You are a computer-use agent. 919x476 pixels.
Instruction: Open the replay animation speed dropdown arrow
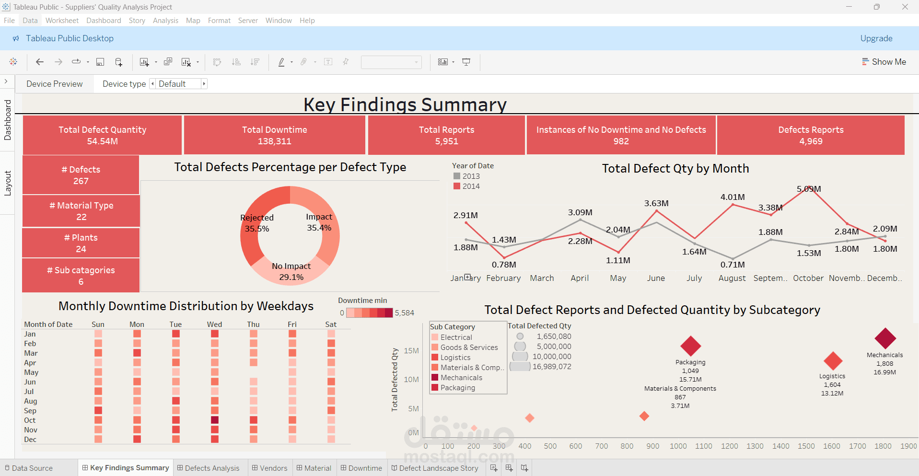pos(88,62)
